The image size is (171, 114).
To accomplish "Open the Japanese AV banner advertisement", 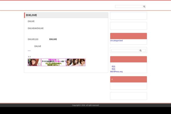I will coord(57,62).
